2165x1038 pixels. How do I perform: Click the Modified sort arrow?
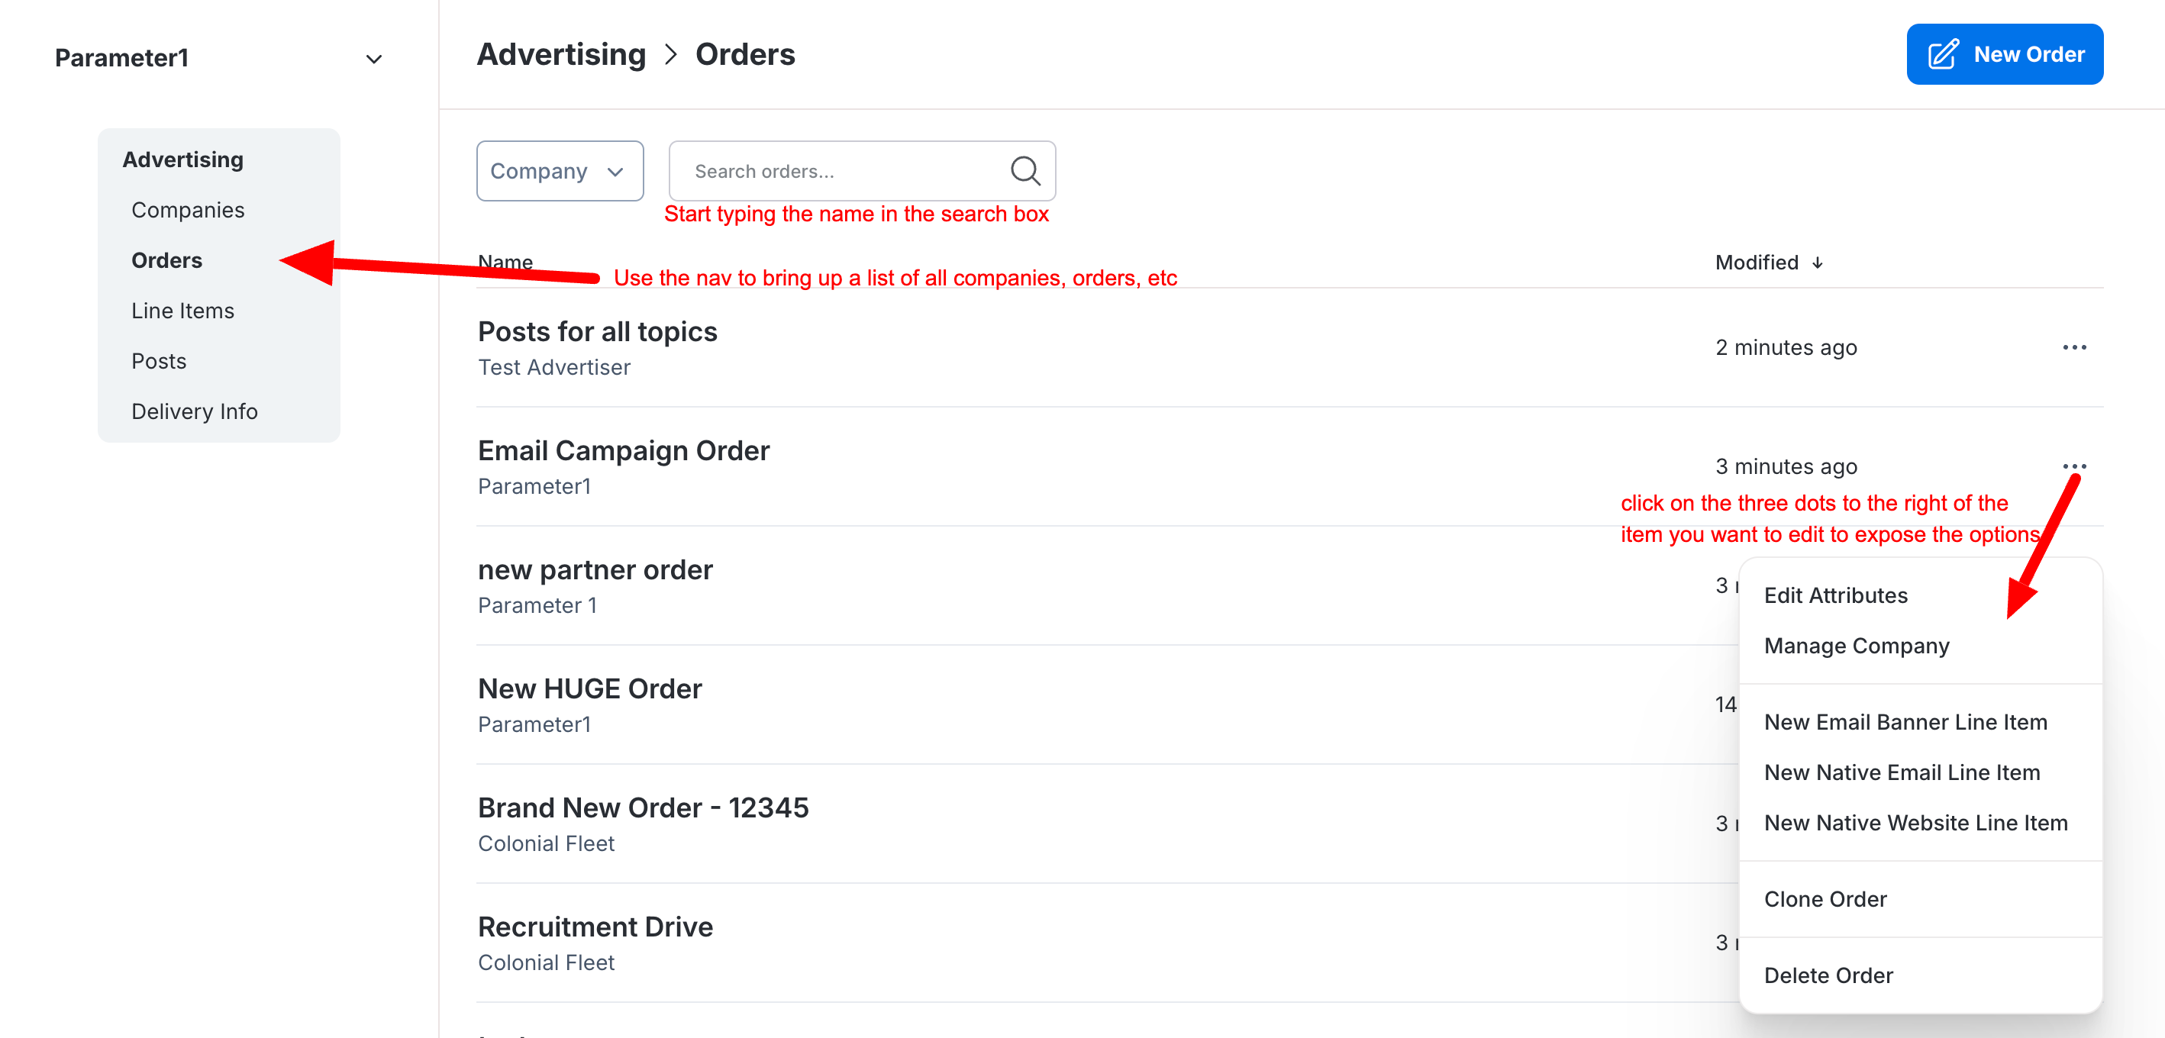click(x=1817, y=263)
